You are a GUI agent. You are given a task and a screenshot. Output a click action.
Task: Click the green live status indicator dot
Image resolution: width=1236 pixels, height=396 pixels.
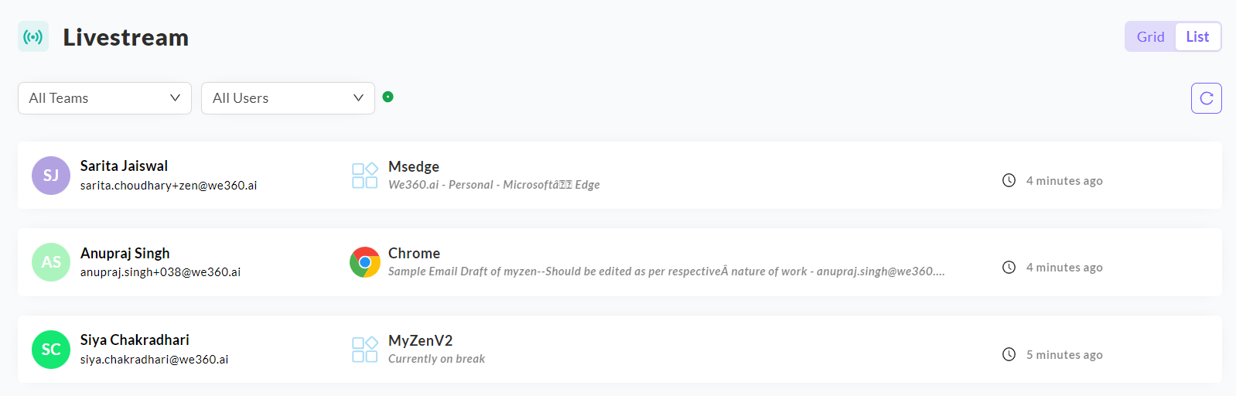[x=388, y=97]
